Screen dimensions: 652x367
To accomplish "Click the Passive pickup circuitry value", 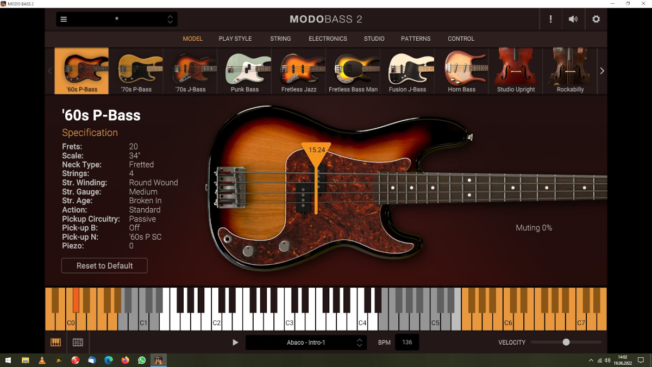I will pyautogui.click(x=142, y=219).
